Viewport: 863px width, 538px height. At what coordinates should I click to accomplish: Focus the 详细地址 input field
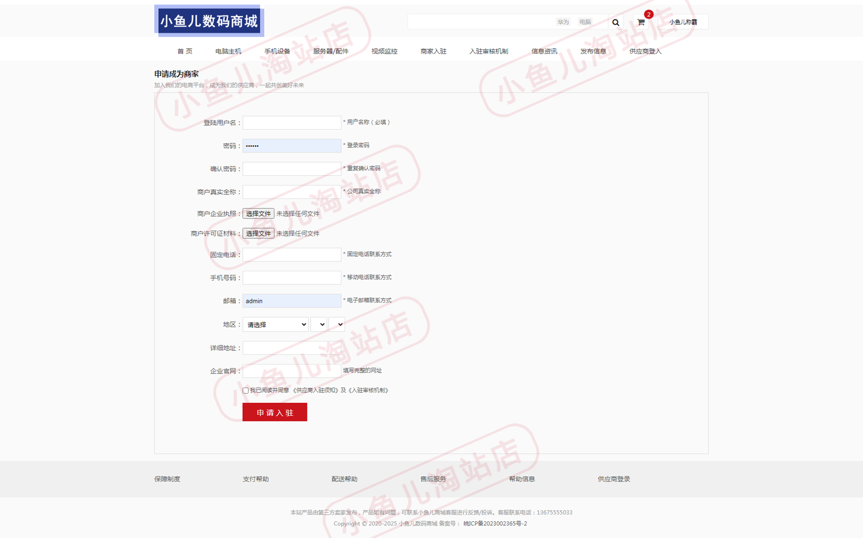(x=292, y=348)
